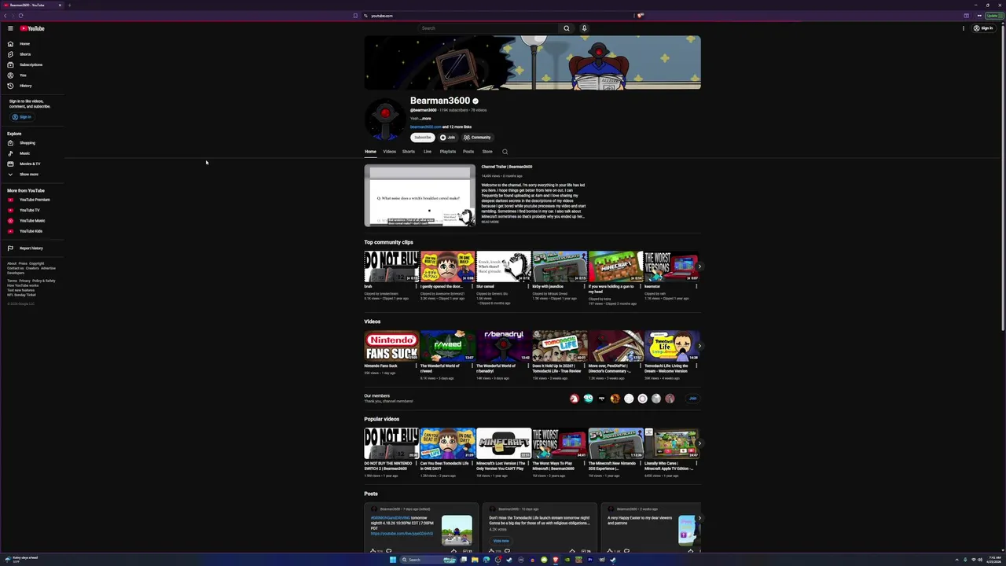Advance the Top community clips carousel
The width and height of the screenshot is (1006, 566).
click(699, 266)
